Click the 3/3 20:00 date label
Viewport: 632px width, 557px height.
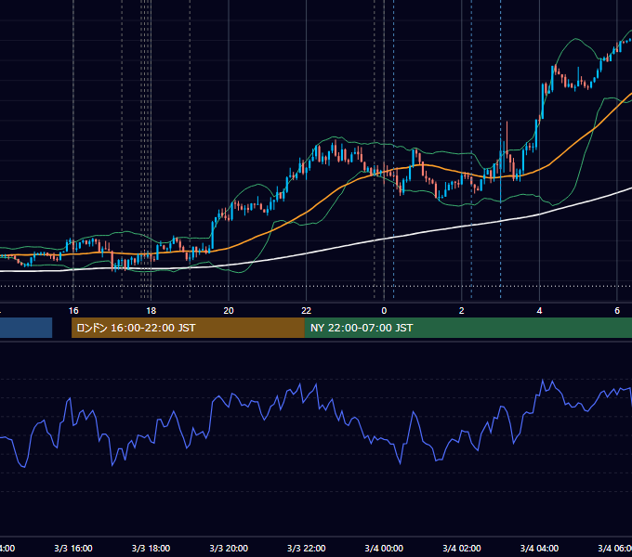coord(229,548)
